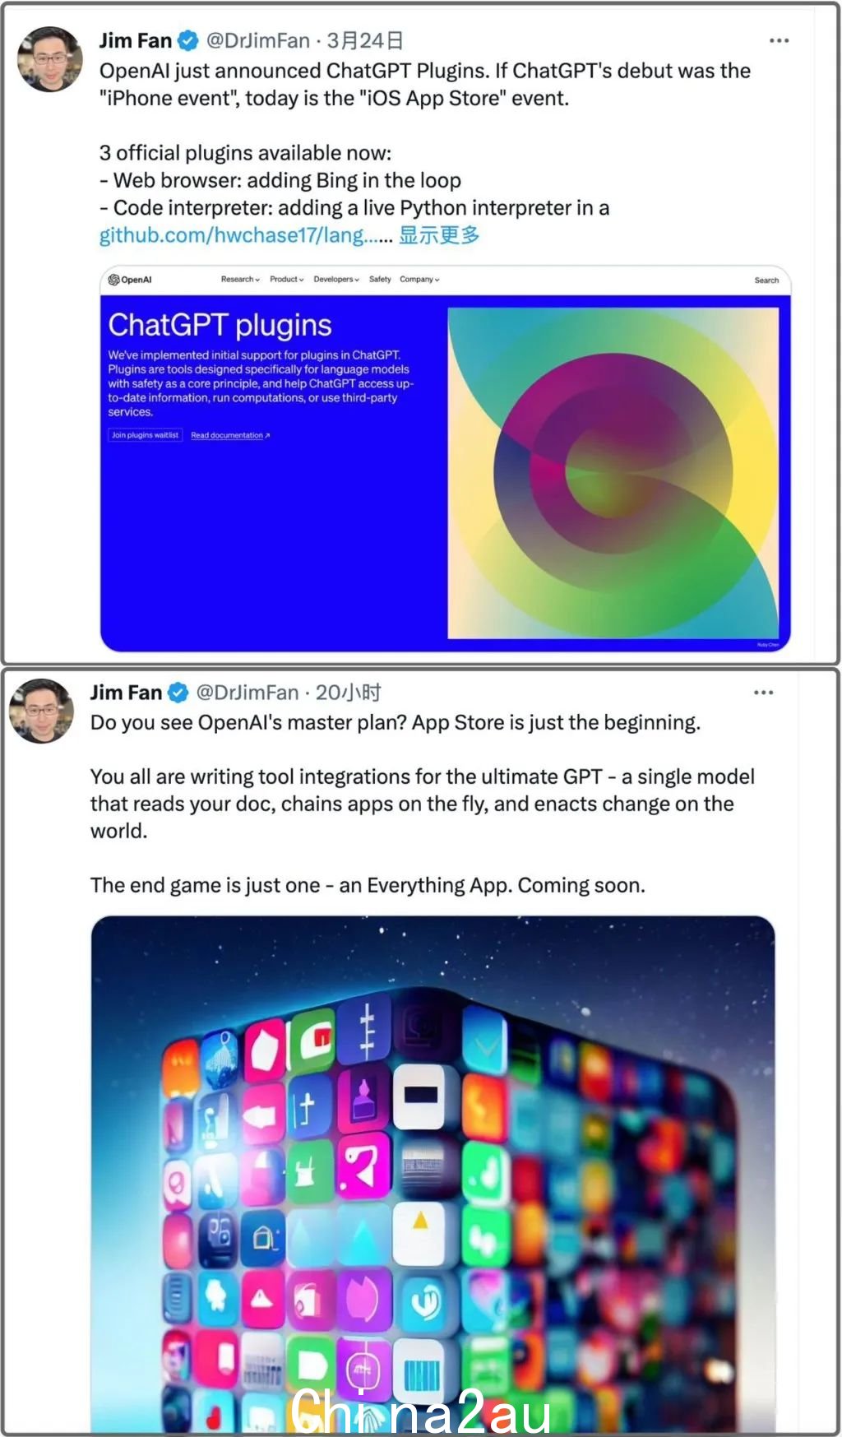Click Jim Fan's avatar on first tweet
Viewport: 842px width, 1437px height.
[x=50, y=59]
